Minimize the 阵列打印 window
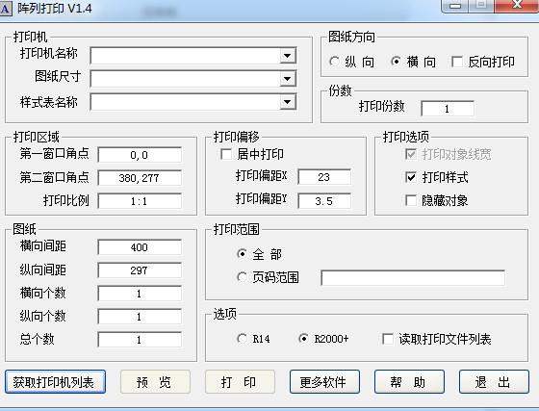539x411 pixels. tap(454, 6)
